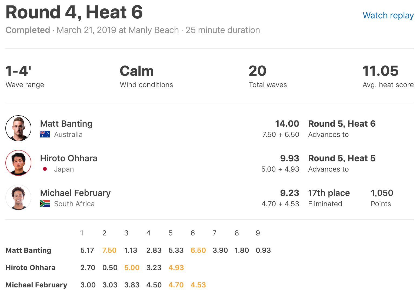Click Ohhara's highlighted 5.00 wave score

132,268
